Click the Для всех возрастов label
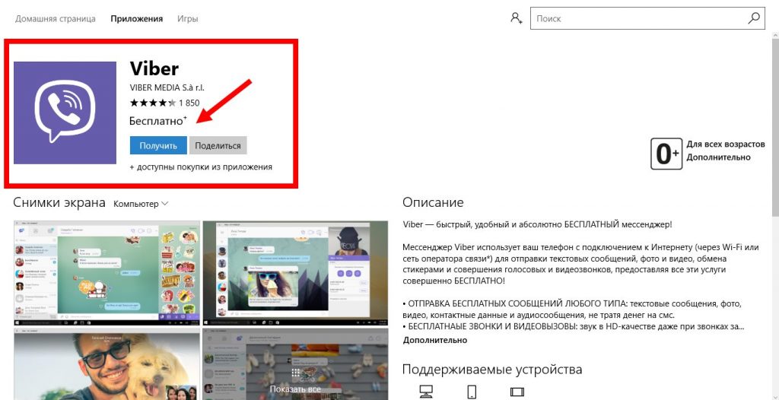Screen dimensions: 779x400 click(x=726, y=144)
